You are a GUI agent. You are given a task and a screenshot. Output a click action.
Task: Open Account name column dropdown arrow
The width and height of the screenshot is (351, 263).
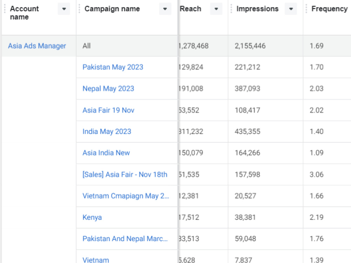64,9
